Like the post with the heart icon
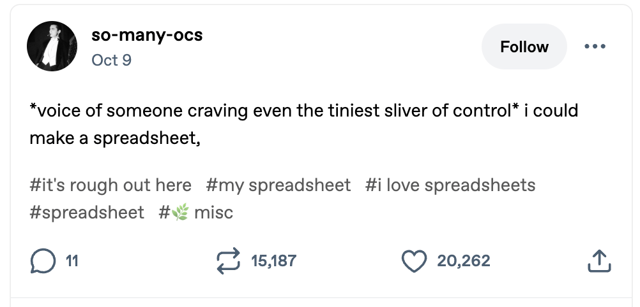The image size is (640, 307). 414,261
